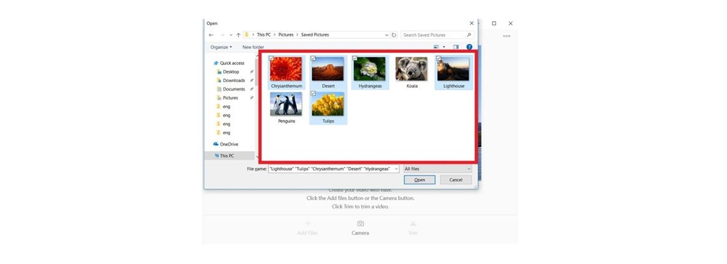Click Pictures in the address breadcrumb

tap(286, 35)
